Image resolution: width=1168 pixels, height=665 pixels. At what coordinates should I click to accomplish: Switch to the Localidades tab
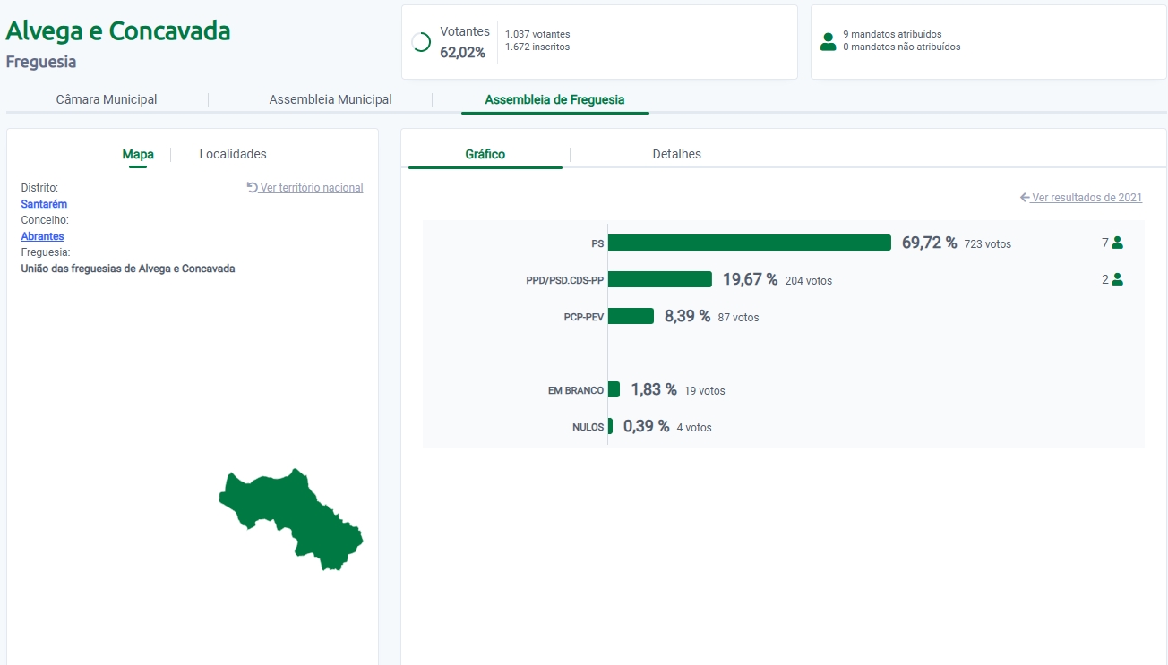(233, 154)
